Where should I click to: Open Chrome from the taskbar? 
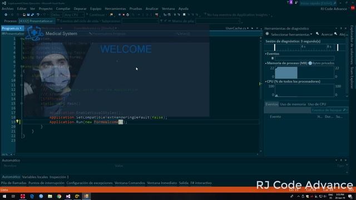coord(59,196)
